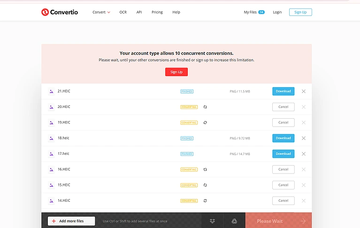The height and width of the screenshot is (228, 360).
Task: Click the 18.heic image file icon
Action: [x=52, y=138]
